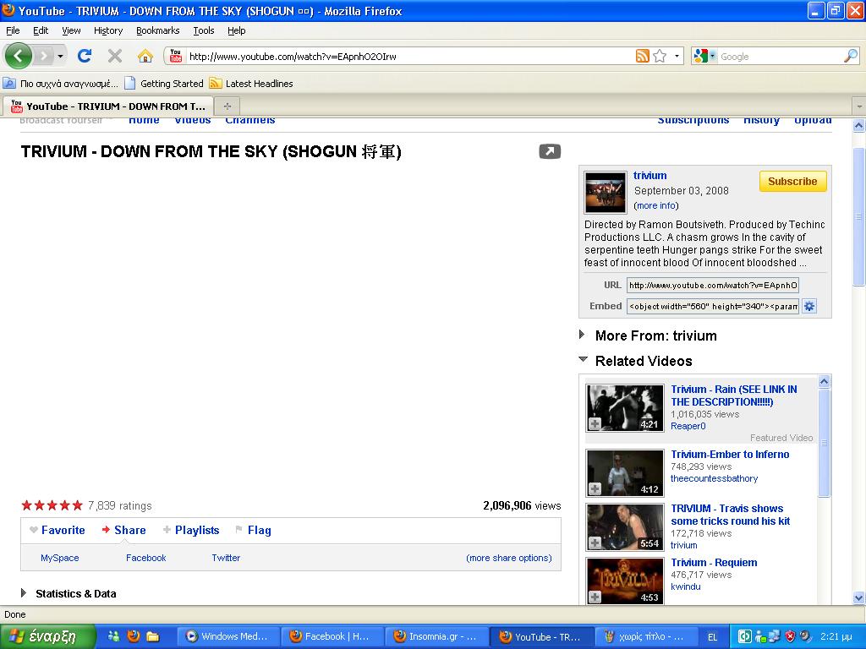Open the list-all-tabs dropdown
The height and width of the screenshot is (649, 866).
tap(859, 106)
